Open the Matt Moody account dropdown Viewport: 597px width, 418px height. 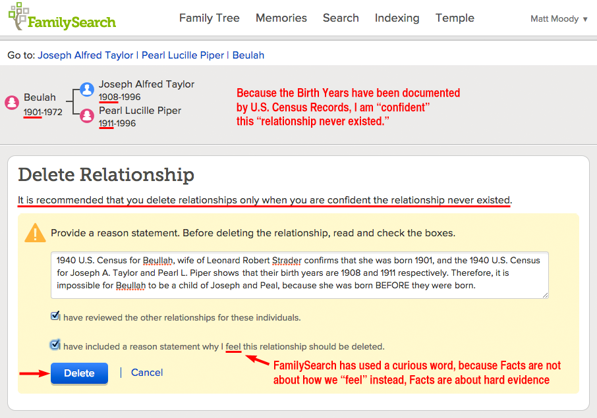point(559,18)
